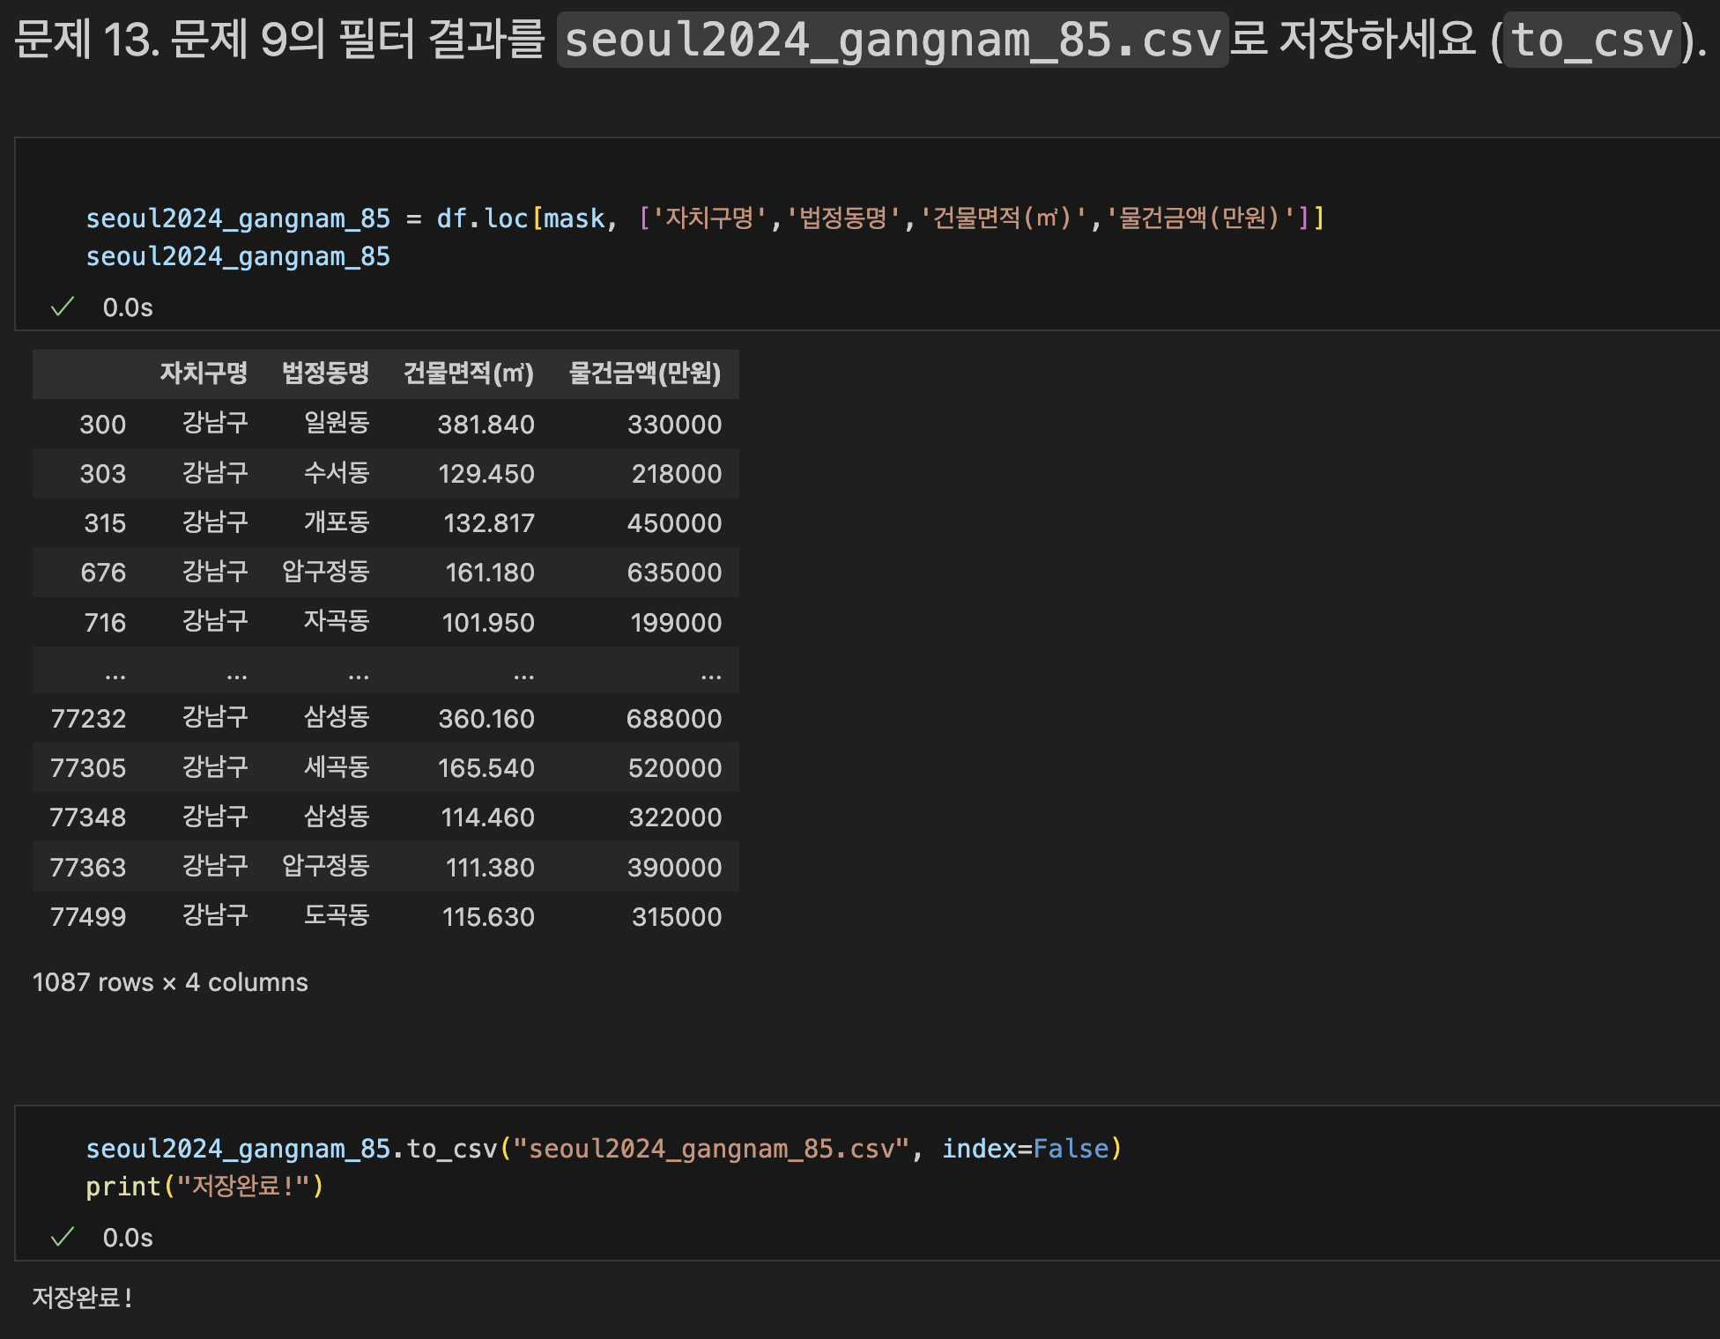Click the 0.0s execution time of first cell
This screenshot has height=1339, width=1720.
coord(128,307)
